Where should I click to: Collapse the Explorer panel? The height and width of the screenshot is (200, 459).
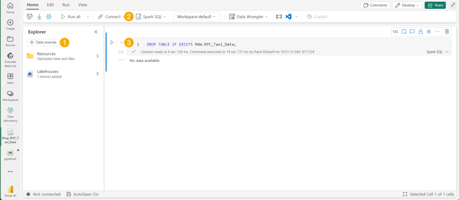95,32
